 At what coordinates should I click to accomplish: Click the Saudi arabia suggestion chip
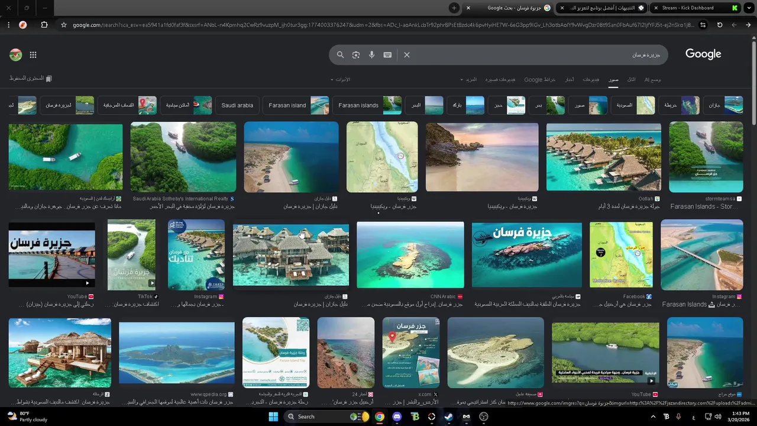(x=237, y=105)
